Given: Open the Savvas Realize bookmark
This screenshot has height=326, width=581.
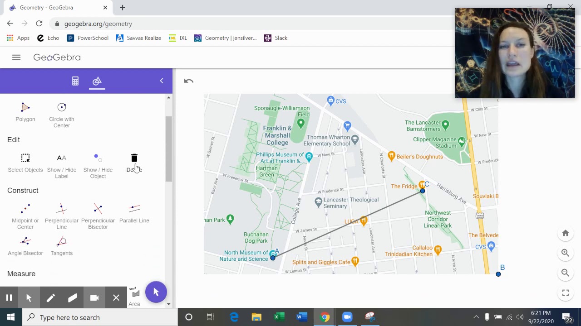Looking at the screenshot, I should (139, 38).
